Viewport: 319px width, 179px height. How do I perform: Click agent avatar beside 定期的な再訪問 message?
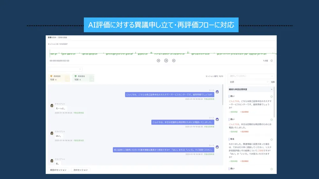217,120
